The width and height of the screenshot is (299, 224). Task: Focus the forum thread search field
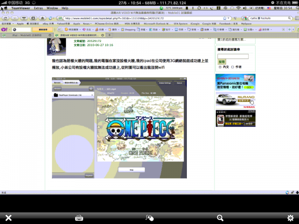pyautogui.click(x=233, y=56)
